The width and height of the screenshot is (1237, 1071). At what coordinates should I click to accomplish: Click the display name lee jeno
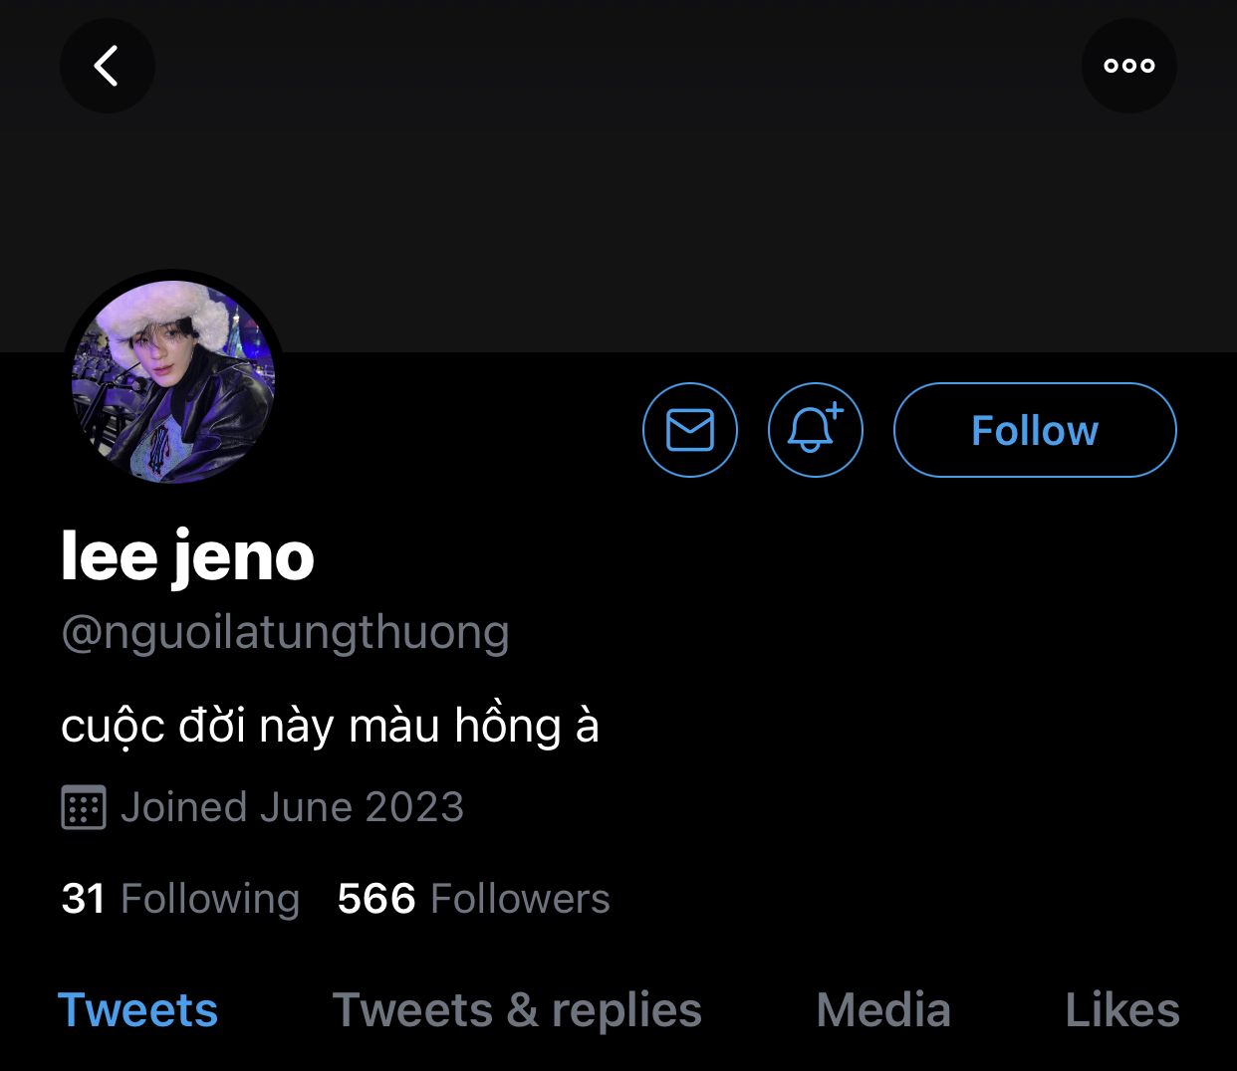[187, 555]
